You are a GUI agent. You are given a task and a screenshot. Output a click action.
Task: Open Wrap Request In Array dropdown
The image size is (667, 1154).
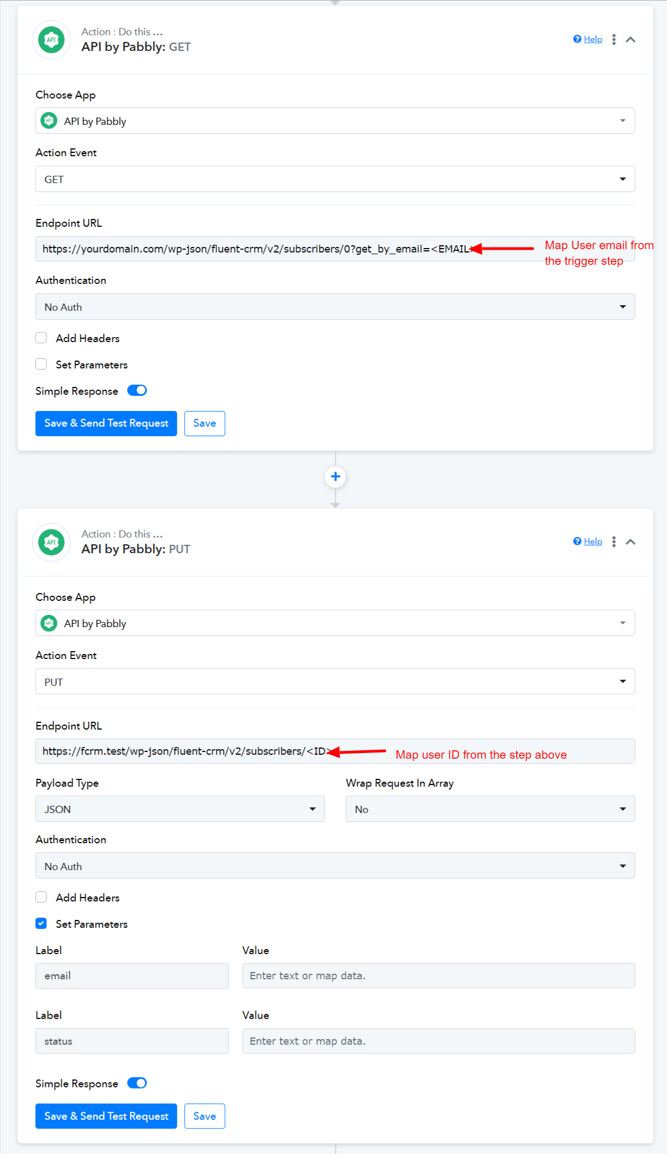[490, 809]
